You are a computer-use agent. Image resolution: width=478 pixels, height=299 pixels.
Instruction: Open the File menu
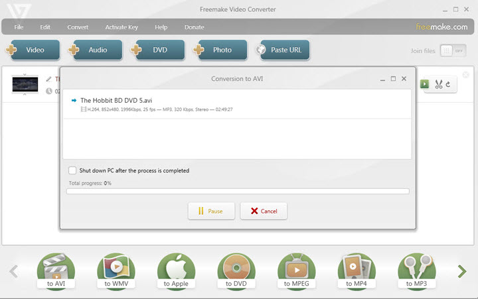[19, 27]
